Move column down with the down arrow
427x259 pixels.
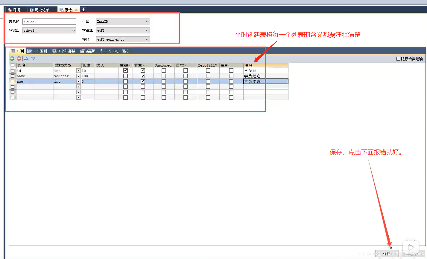pyautogui.click(x=33, y=58)
